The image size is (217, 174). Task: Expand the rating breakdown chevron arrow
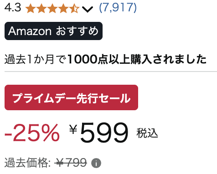tap(88, 9)
